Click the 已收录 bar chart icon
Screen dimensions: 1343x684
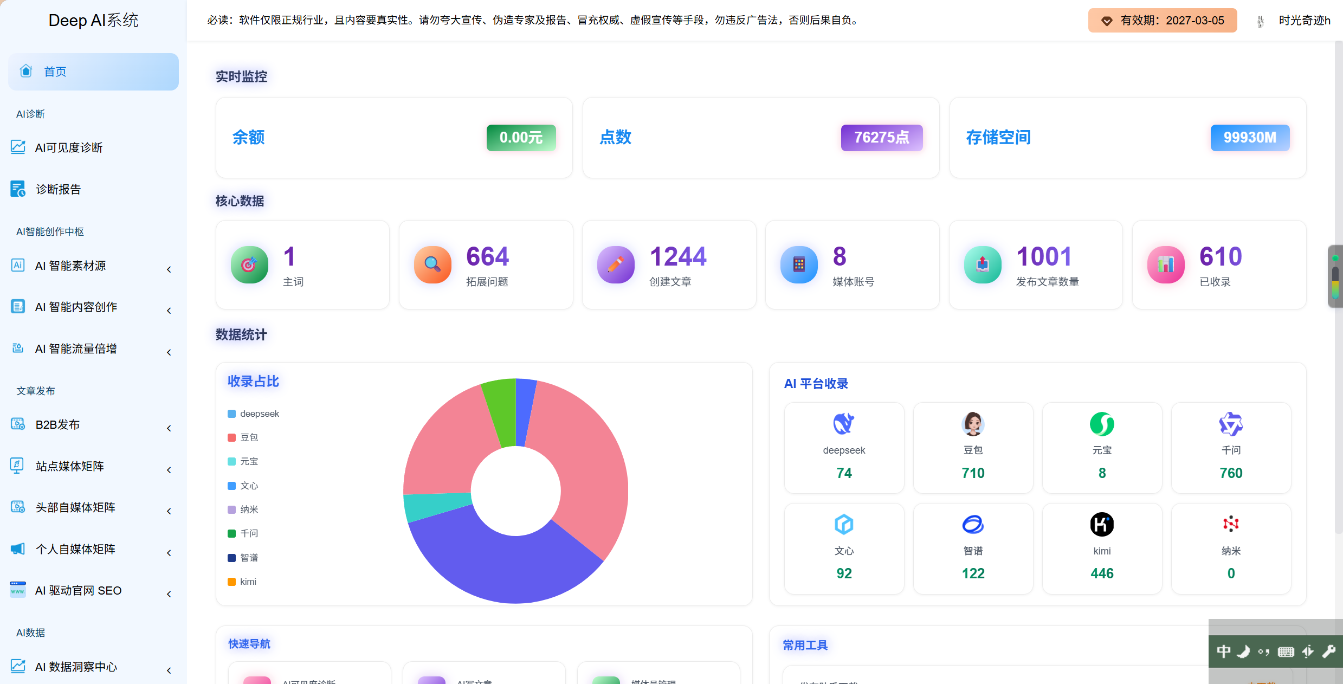click(1166, 264)
